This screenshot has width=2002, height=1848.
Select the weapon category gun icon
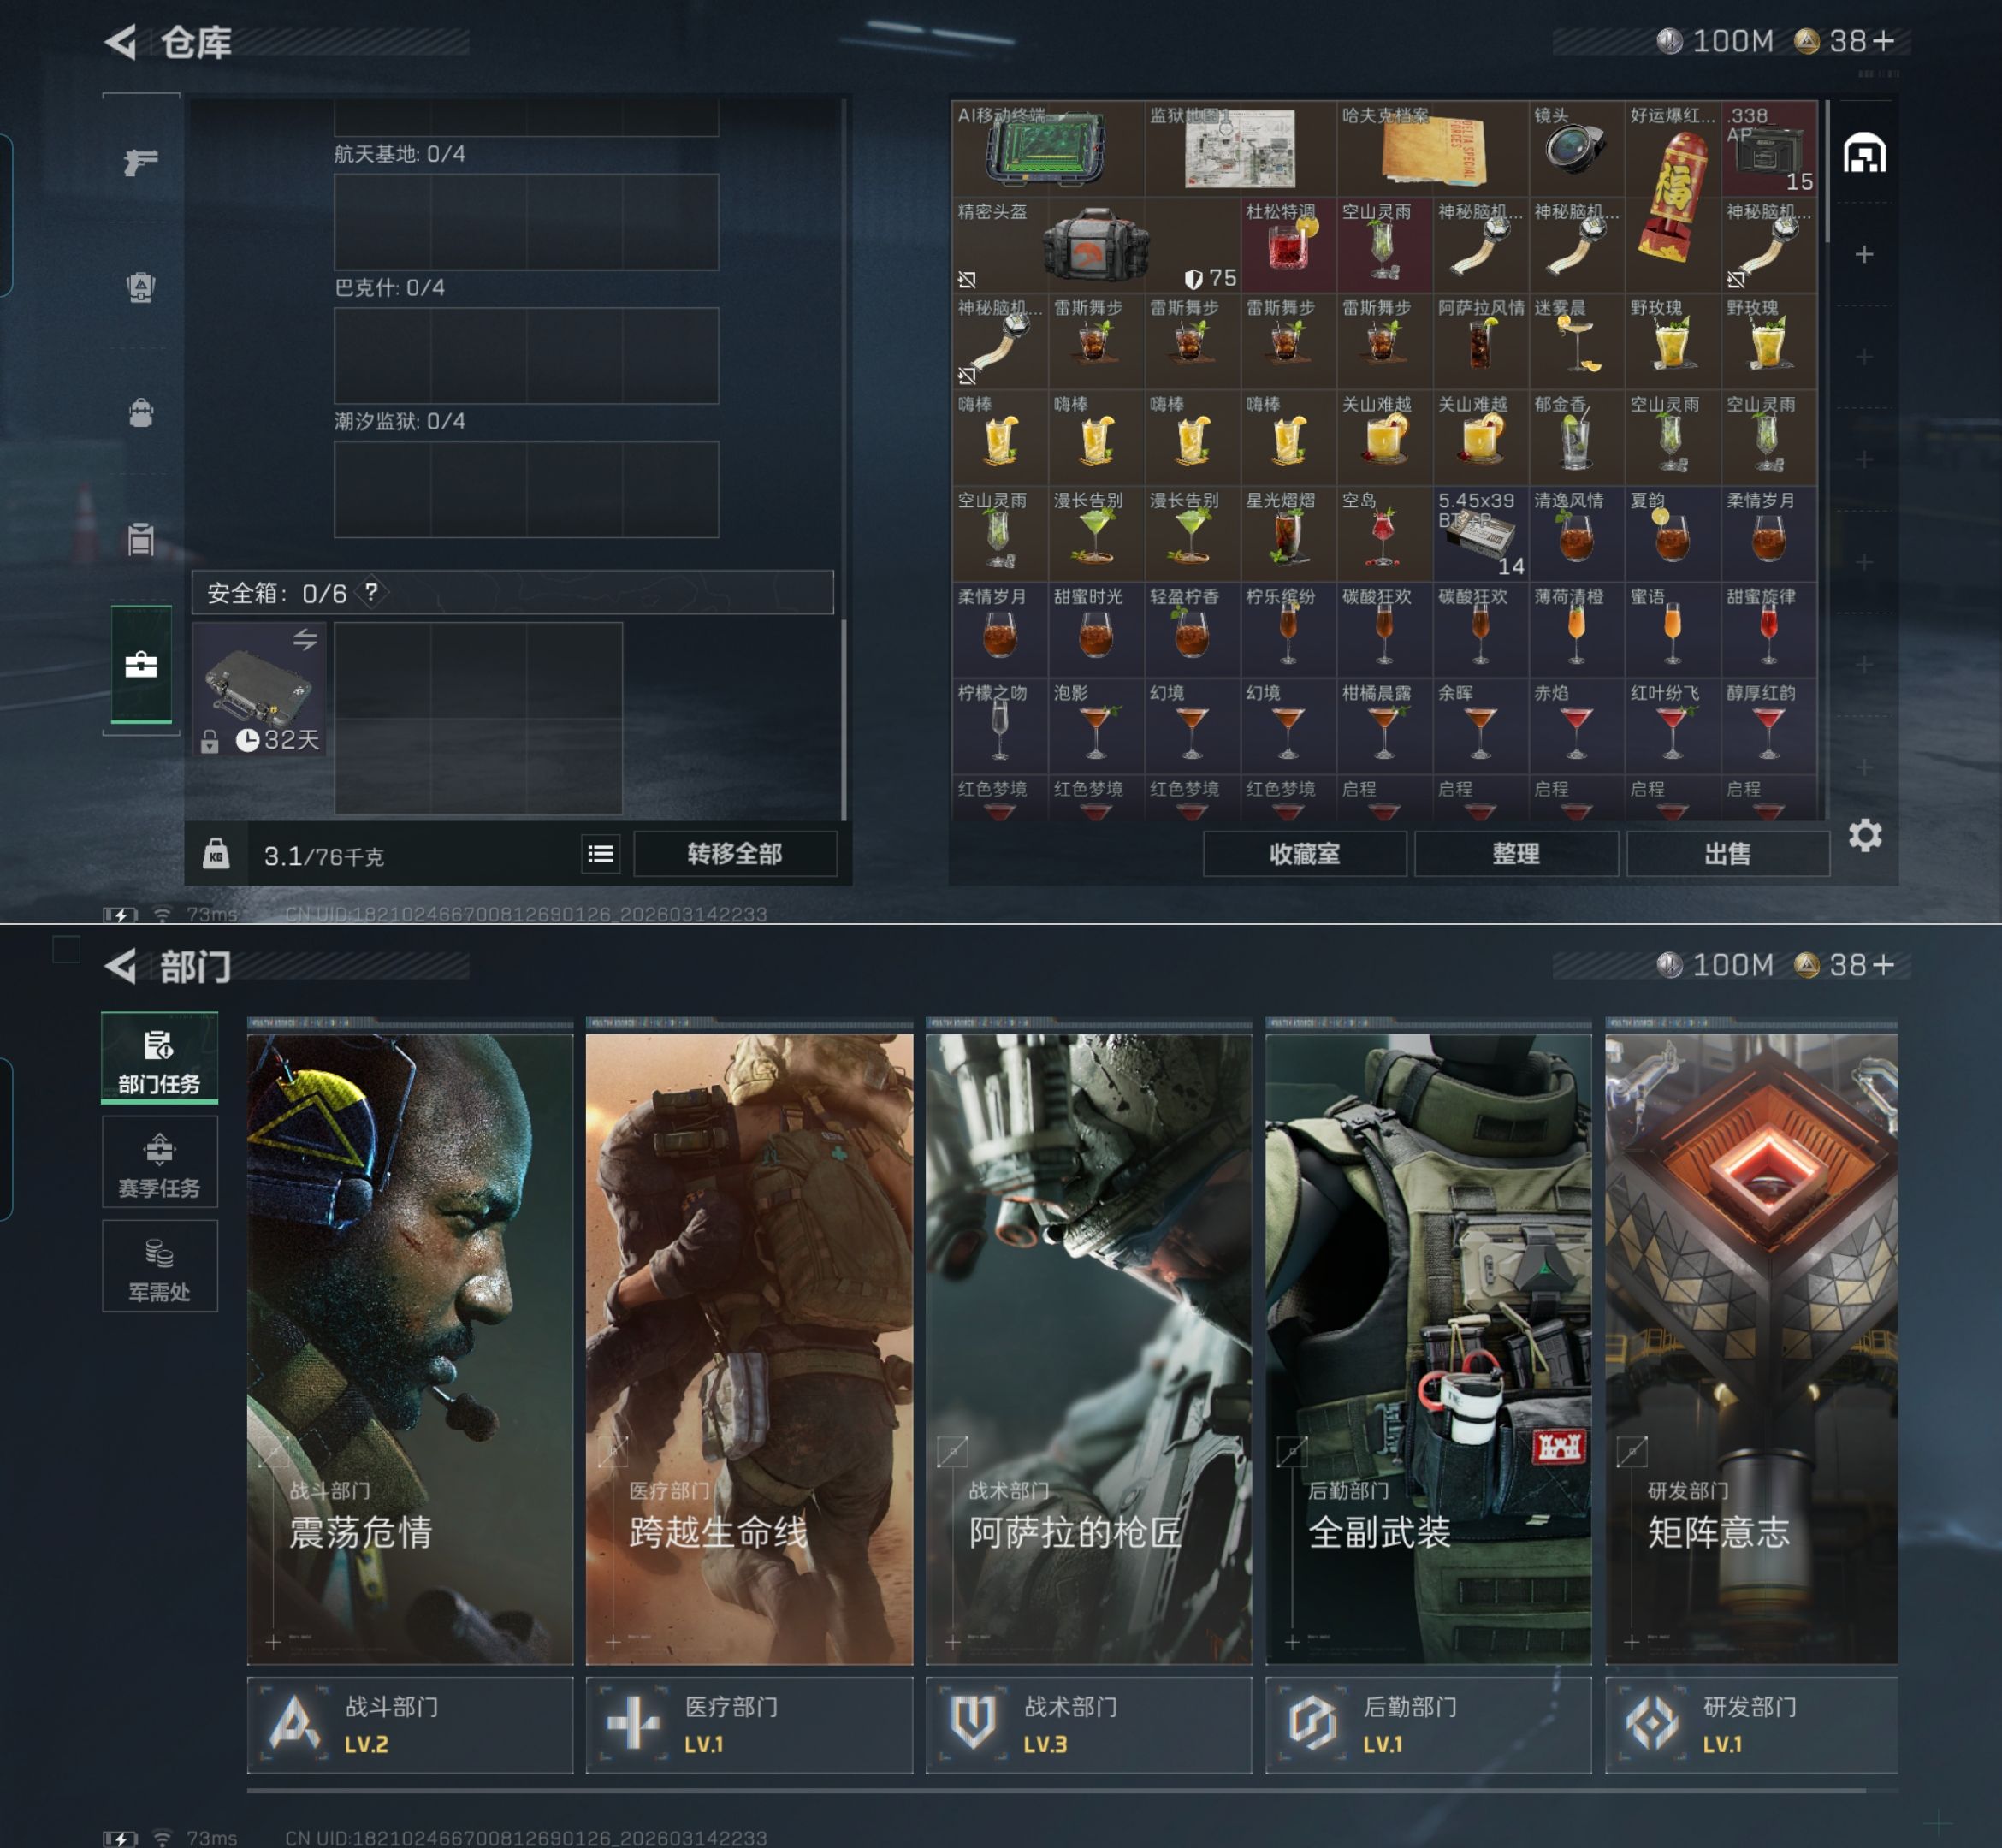tap(140, 161)
